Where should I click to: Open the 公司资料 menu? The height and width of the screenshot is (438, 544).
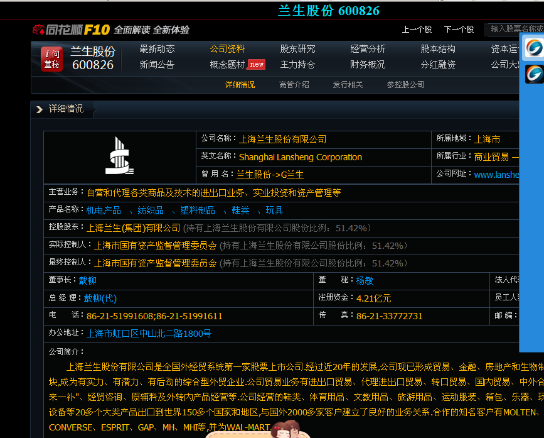227,49
